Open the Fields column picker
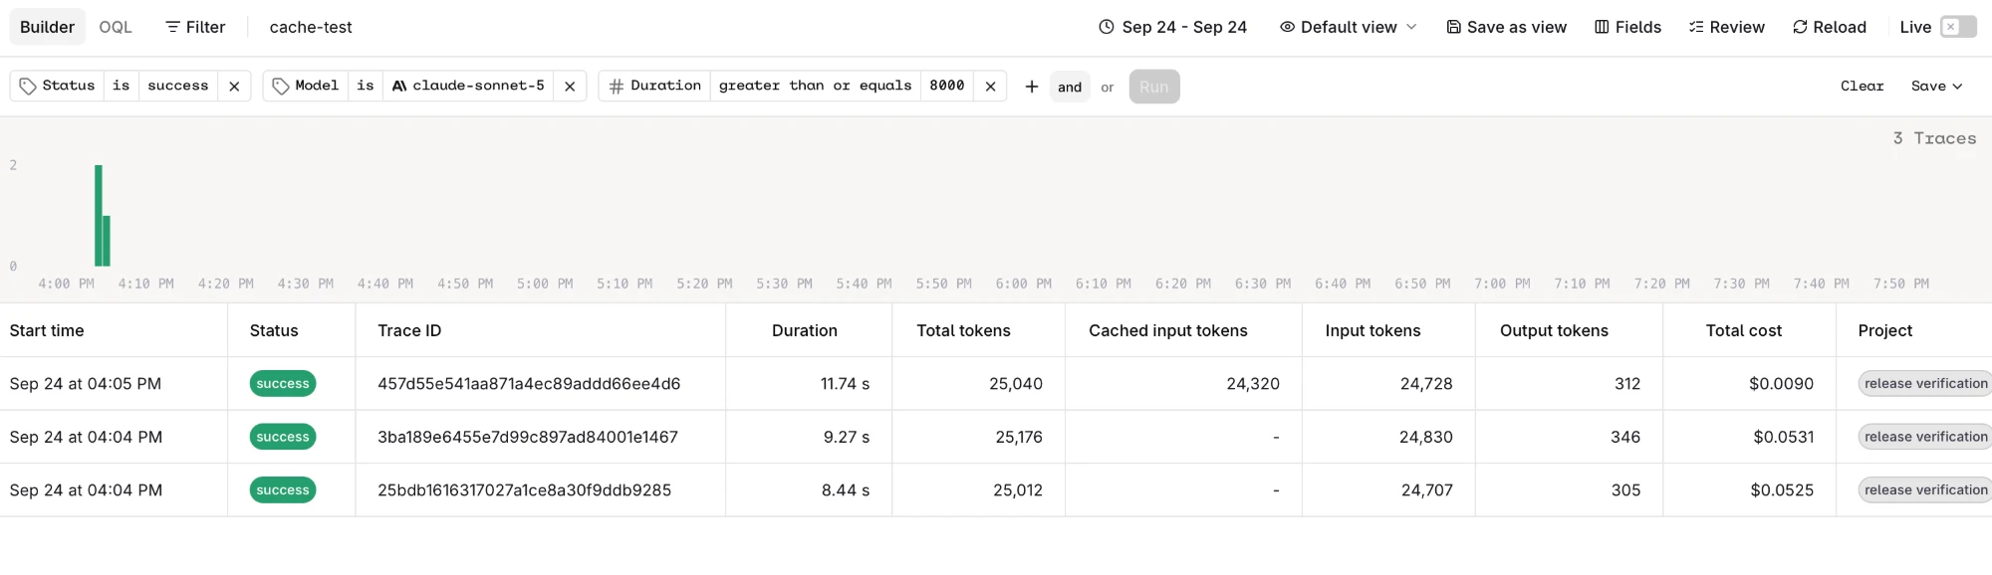 point(1627,27)
